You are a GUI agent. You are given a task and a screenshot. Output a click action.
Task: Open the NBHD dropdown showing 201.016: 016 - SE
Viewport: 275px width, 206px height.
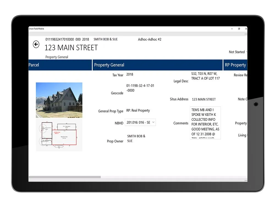[x=140, y=122]
